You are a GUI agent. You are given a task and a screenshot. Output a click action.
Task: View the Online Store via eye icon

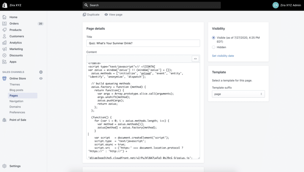pos(41,78)
